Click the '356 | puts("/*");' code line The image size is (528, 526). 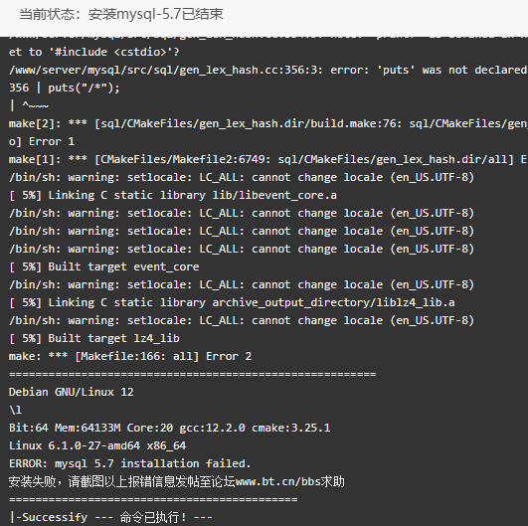point(64,88)
